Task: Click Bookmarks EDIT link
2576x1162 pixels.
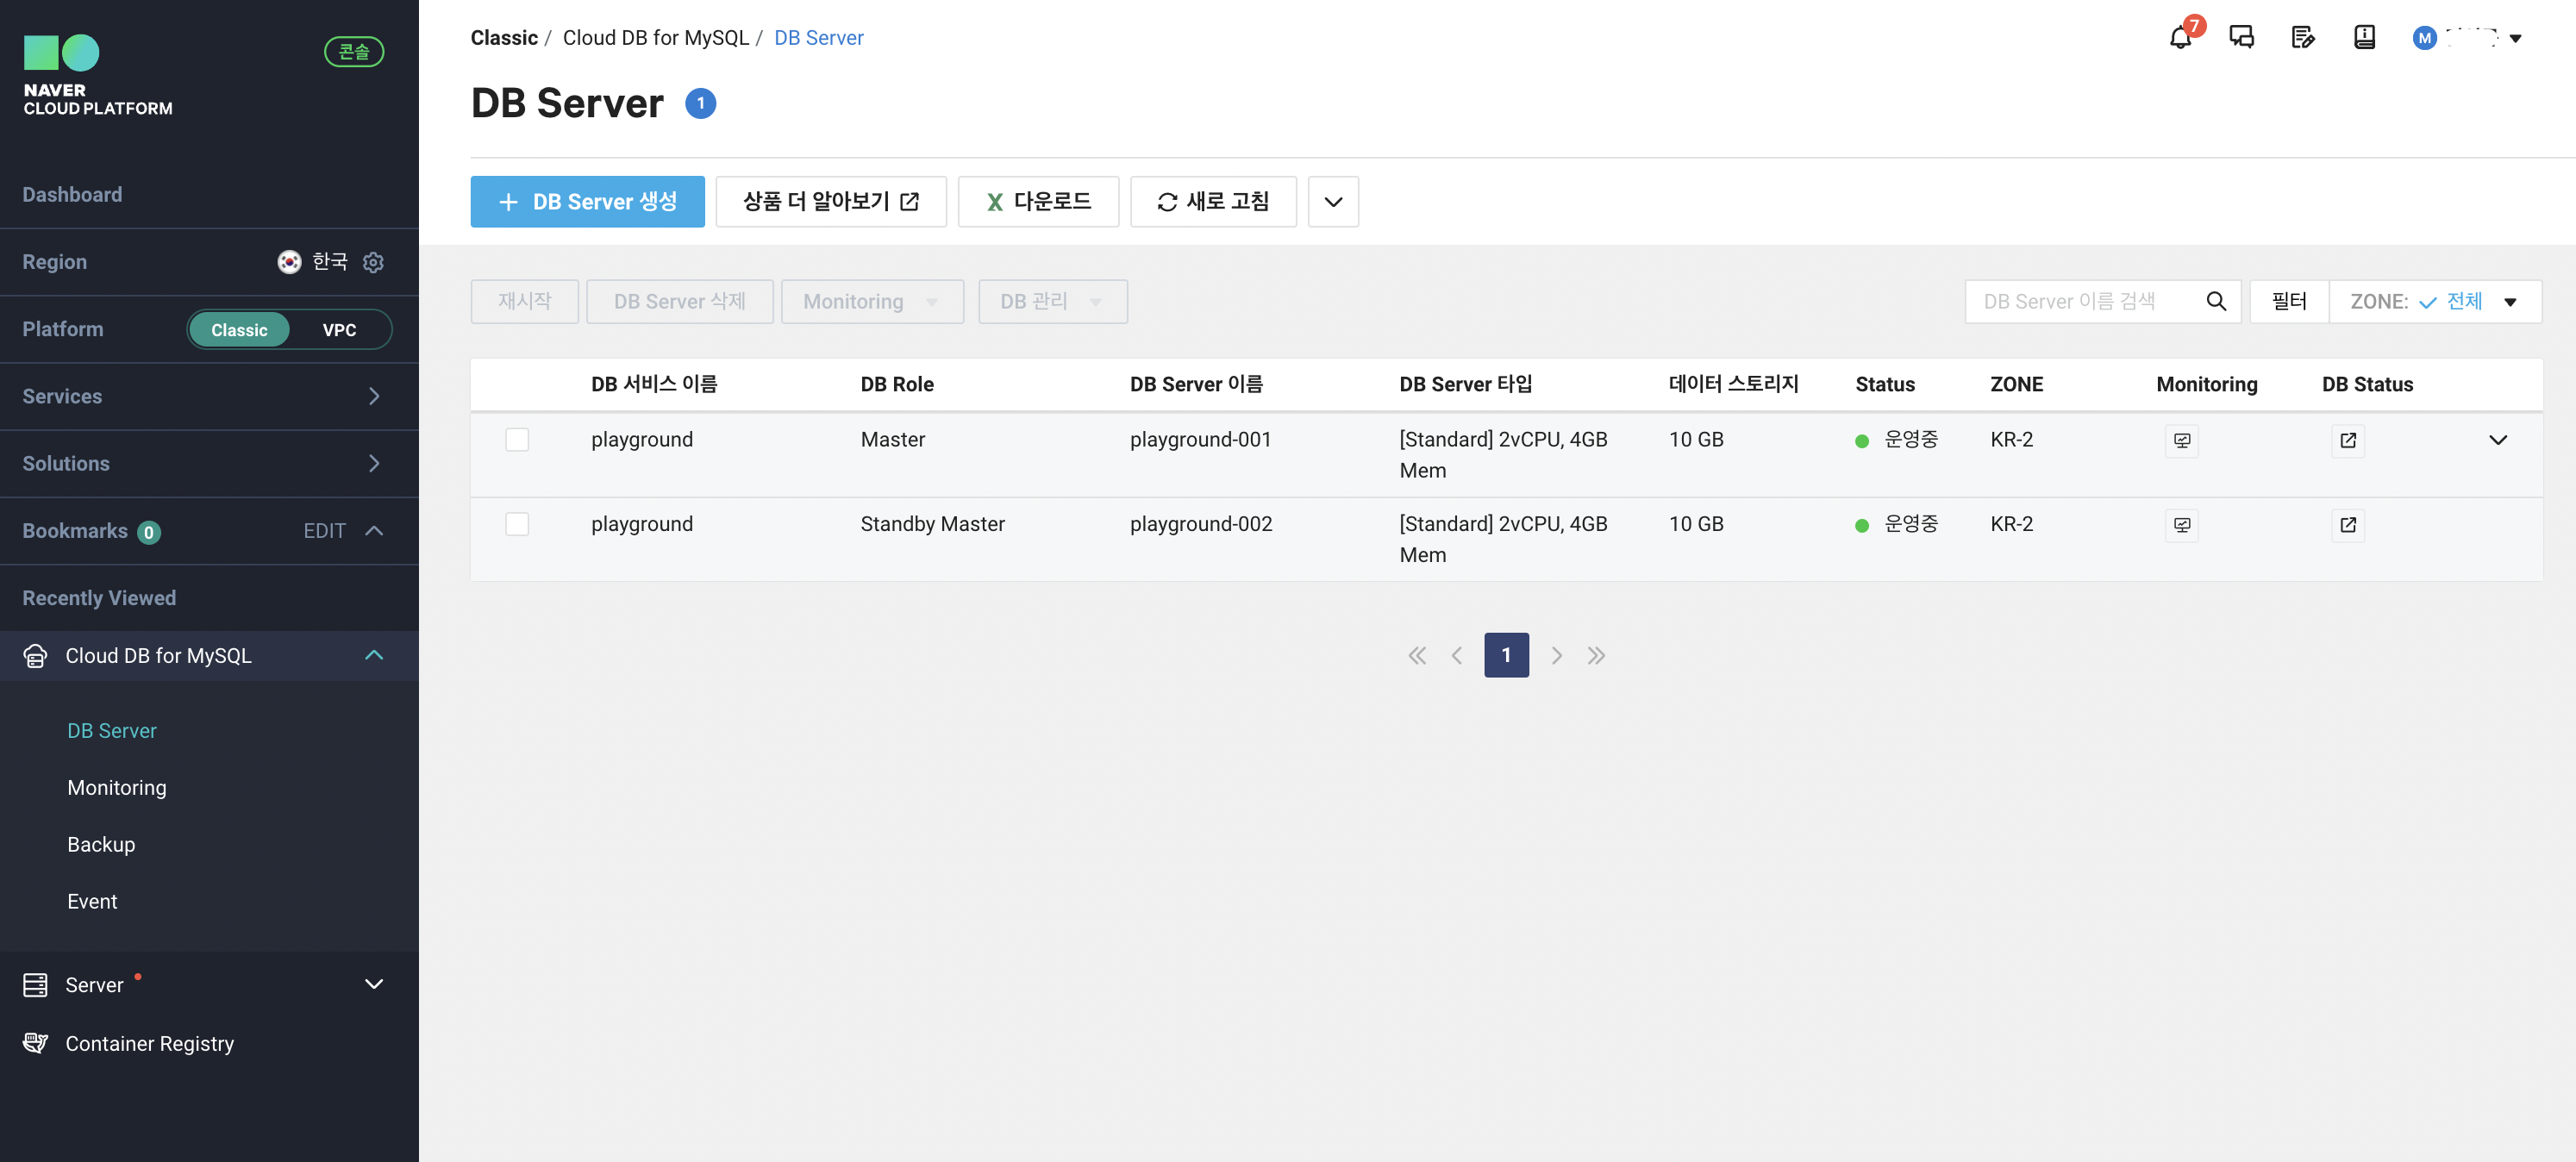Action: (324, 531)
